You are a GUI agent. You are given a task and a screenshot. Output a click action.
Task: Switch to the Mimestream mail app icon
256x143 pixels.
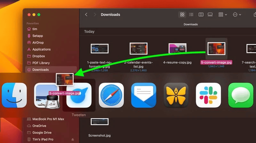(x=144, y=95)
